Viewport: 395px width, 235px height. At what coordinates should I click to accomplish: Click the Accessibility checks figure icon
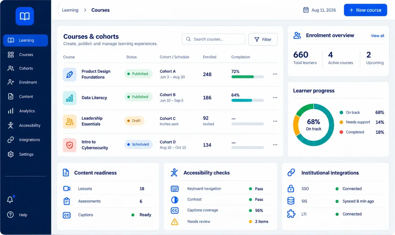[174, 173]
